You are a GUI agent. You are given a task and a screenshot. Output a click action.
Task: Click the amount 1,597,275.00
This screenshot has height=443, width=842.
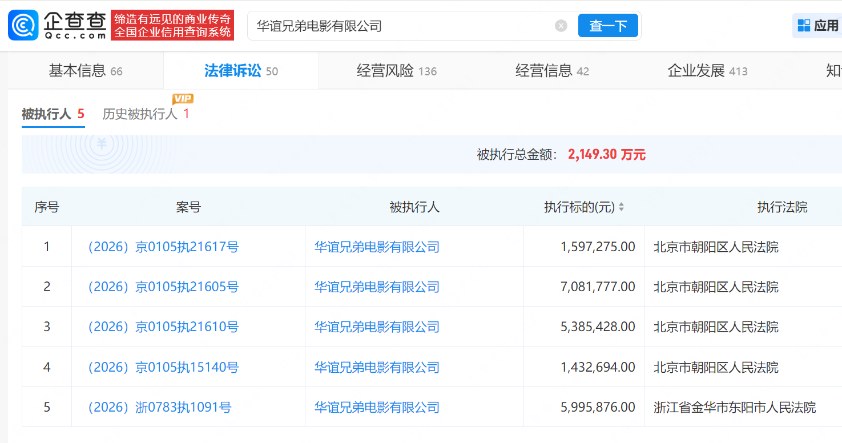click(x=598, y=247)
